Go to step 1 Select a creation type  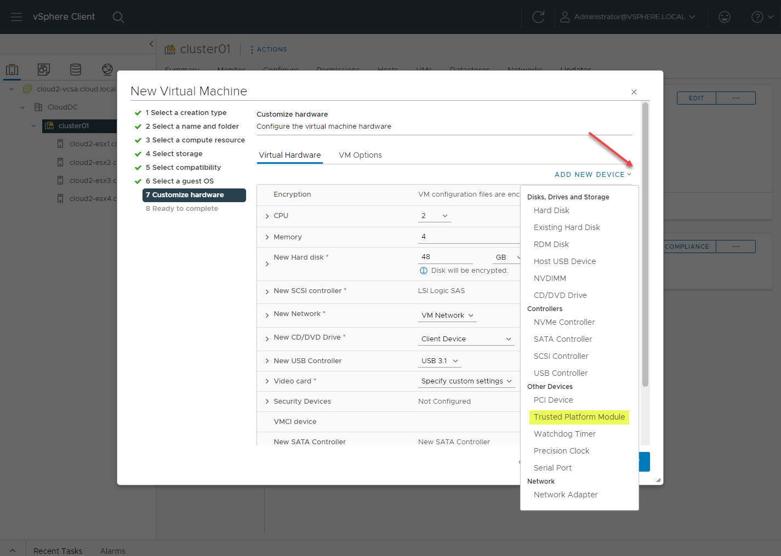pos(186,113)
